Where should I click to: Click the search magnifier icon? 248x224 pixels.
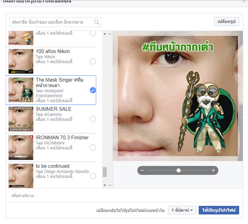tap(97, 22)
